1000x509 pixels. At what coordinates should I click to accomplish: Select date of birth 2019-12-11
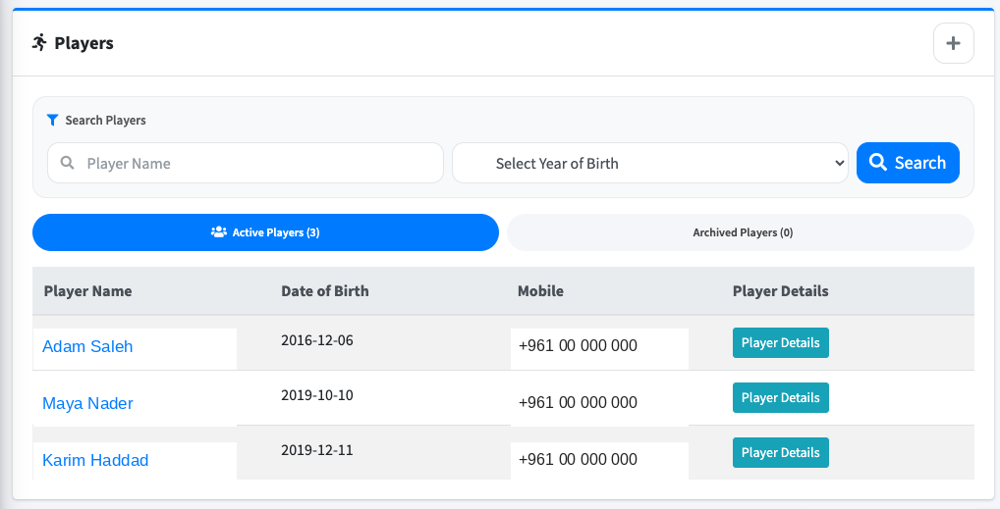[317, 450]
